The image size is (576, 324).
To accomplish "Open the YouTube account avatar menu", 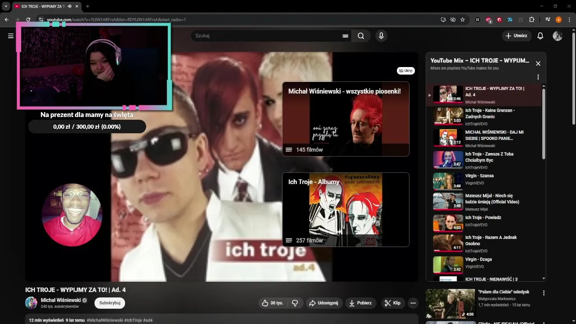I will [558, 36].
